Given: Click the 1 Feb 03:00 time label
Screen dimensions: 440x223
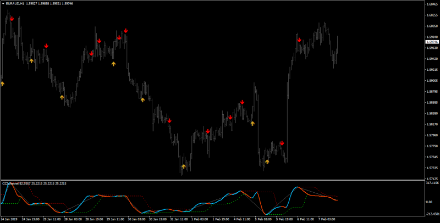Looking at the screenshot, I should coord(200,219).
